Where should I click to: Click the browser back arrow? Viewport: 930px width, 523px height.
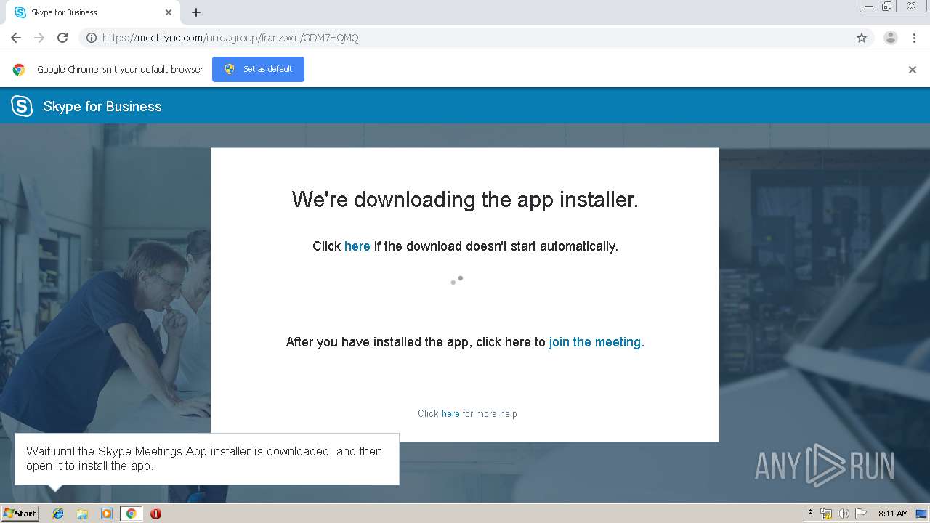point(16,38)
